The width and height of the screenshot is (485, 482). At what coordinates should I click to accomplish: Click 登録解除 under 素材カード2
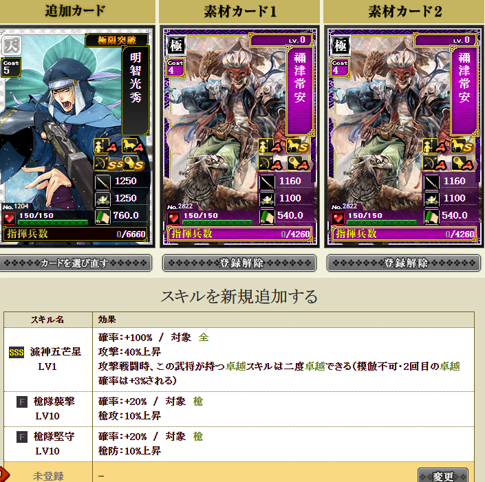404,263
